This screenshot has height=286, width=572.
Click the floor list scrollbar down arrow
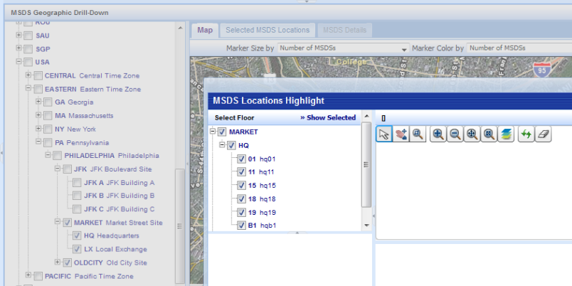click(x=367, y=226)
